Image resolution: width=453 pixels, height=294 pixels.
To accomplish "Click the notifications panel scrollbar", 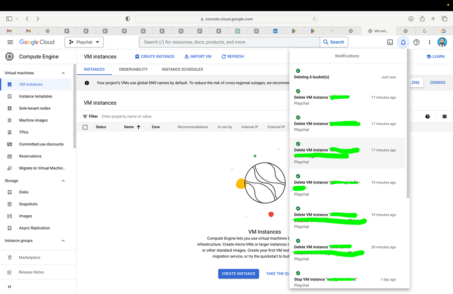I will (x=408, y=124).
